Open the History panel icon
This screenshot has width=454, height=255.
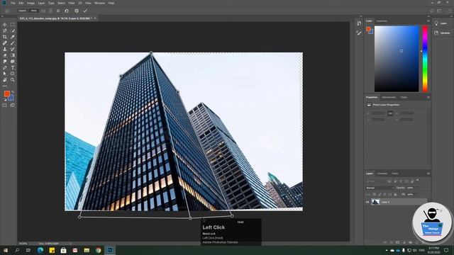pyautogui.click(x=359, y=23)
